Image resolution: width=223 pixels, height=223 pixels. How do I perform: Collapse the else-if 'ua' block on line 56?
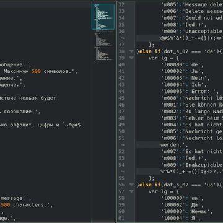point(131,185)
